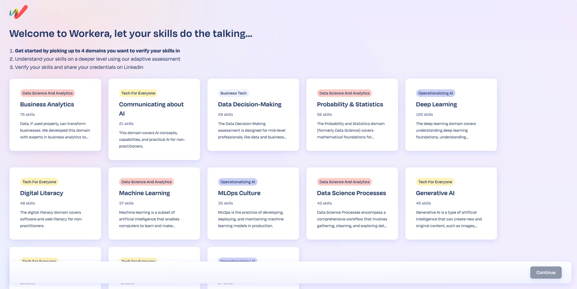The height and width of the screenshot is (289, 577).
Task: Select the Deep Learning domain card
Action: click(451, 115)
